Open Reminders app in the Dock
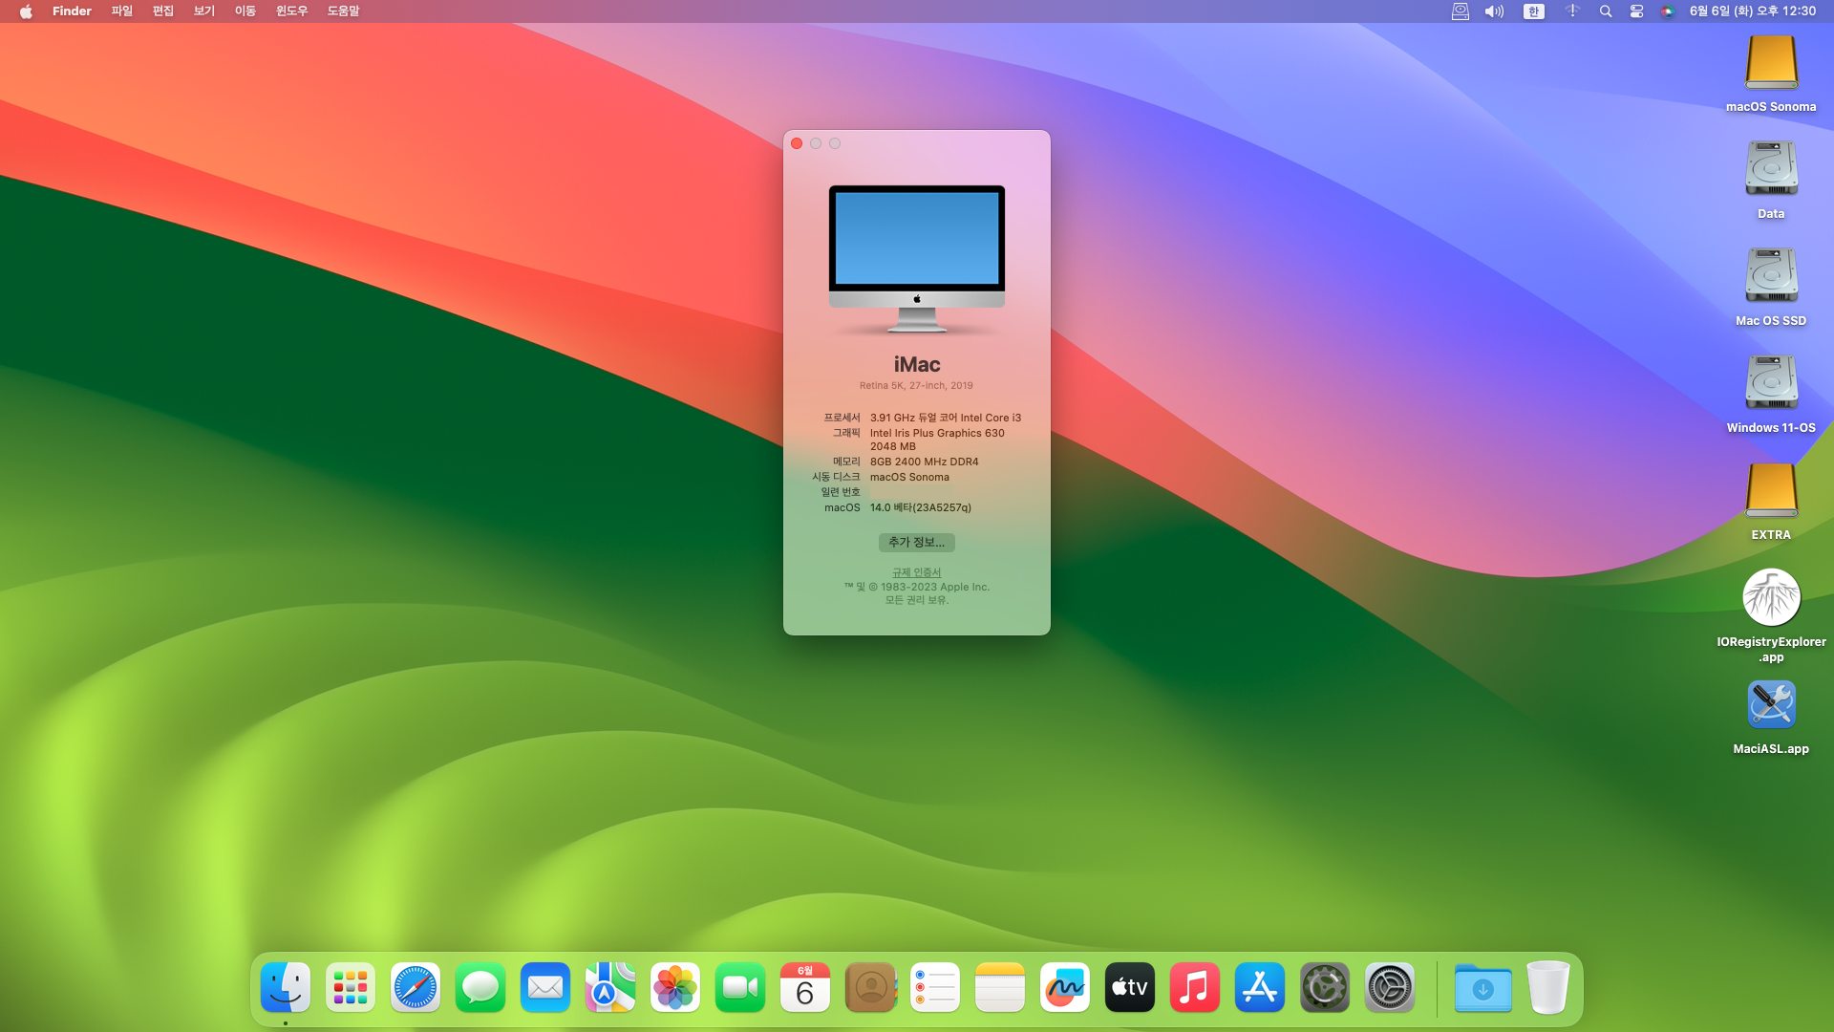1834x1032 pixels. pyautogui.click(x=935, y=987)
